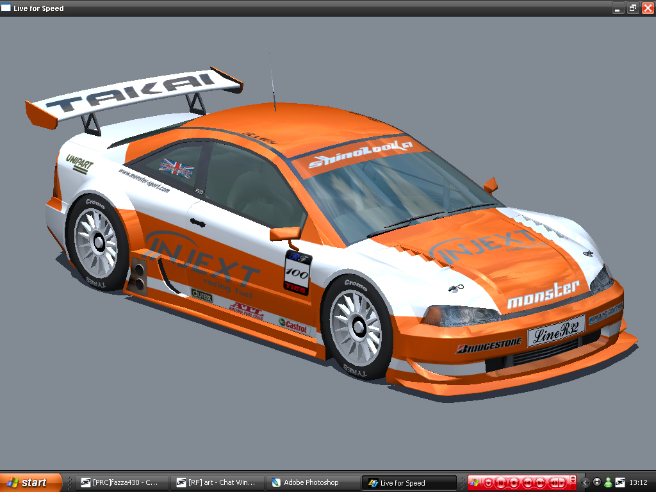The height and width of the screenshot is (492, 656).
Task: Restore down the Live for Speed window
Action: pyautogui.click(x=632, y=8)
